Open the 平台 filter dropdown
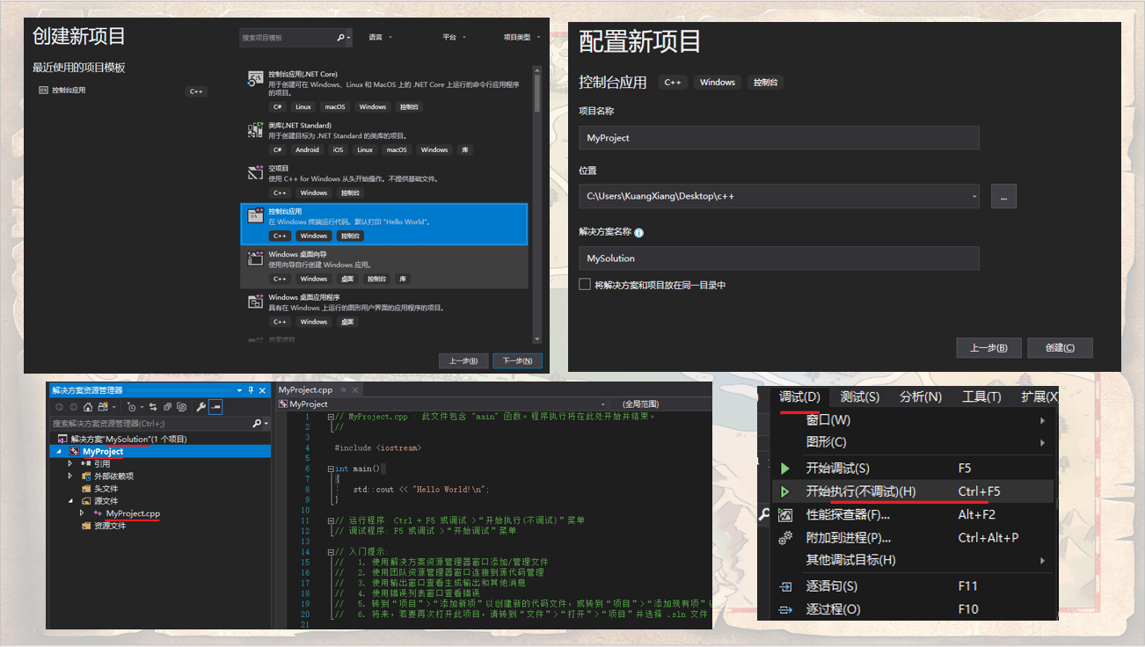The height and width of the screenshot is (647, 1145). click(x=454, y=38)
